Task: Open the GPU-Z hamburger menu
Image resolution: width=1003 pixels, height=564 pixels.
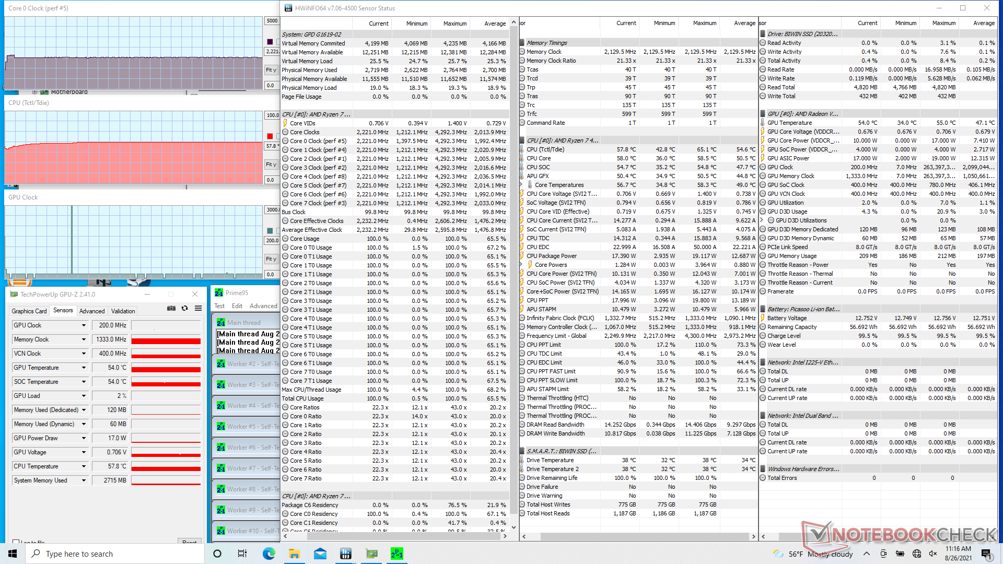Action: 199,309
